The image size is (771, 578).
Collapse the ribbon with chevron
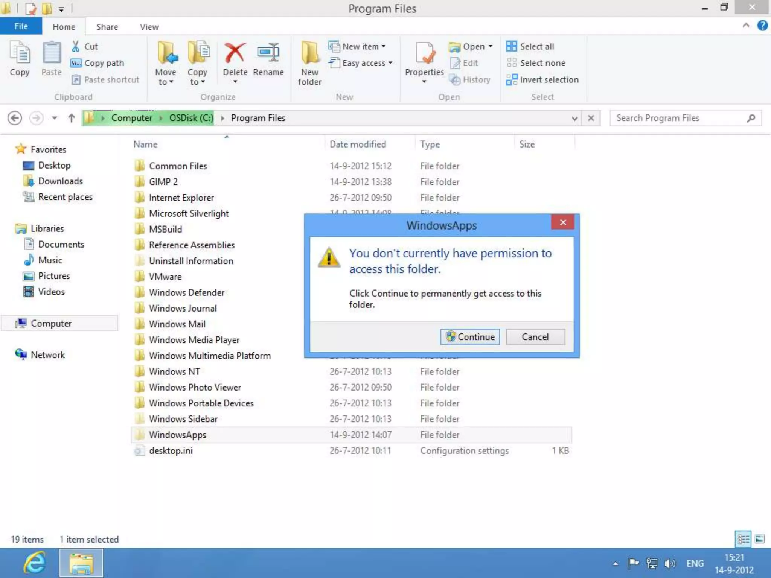pos(746,26)
